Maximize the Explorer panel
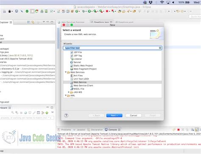This screenshot has height=154, width=201. point(52,22)
